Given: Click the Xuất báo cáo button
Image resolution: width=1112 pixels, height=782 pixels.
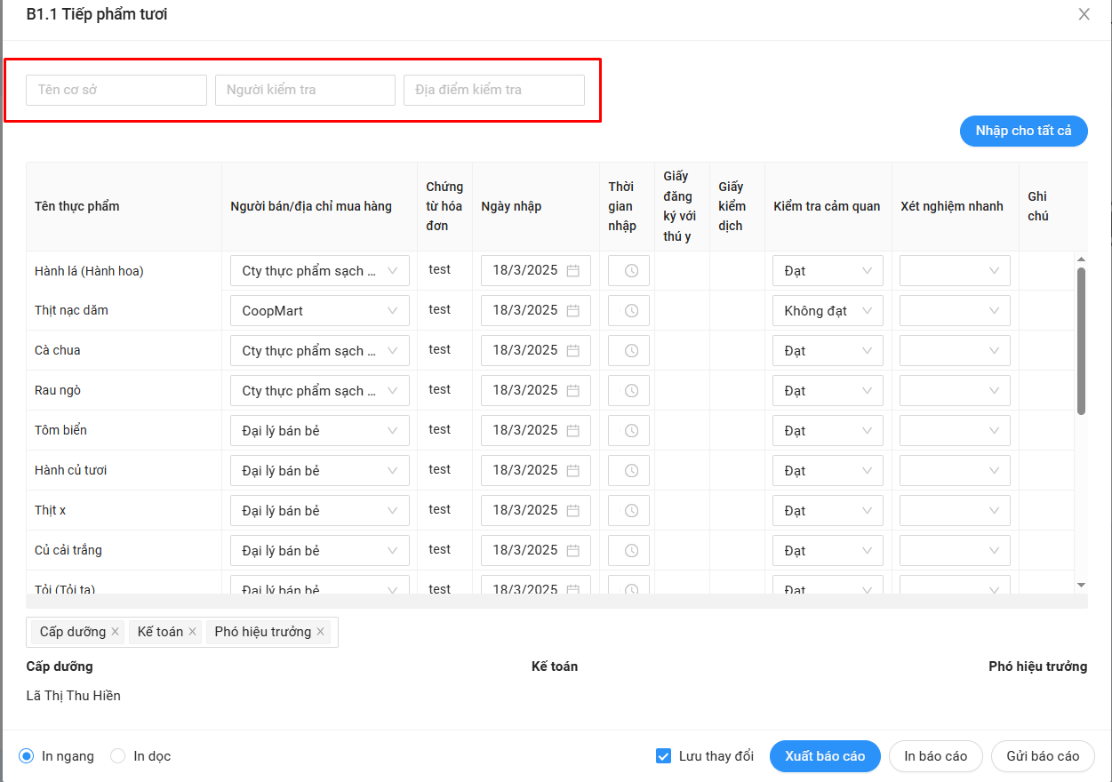Looking at the screenshot, I should click(x=824, y=756).
